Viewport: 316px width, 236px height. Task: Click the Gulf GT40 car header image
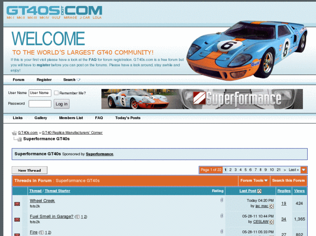click(247, 50)
